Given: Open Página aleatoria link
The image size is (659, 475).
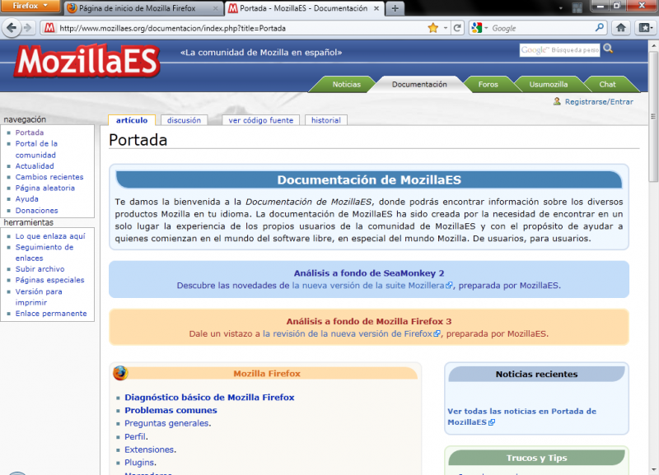Looking at the screenshot, I should [45, 188].
